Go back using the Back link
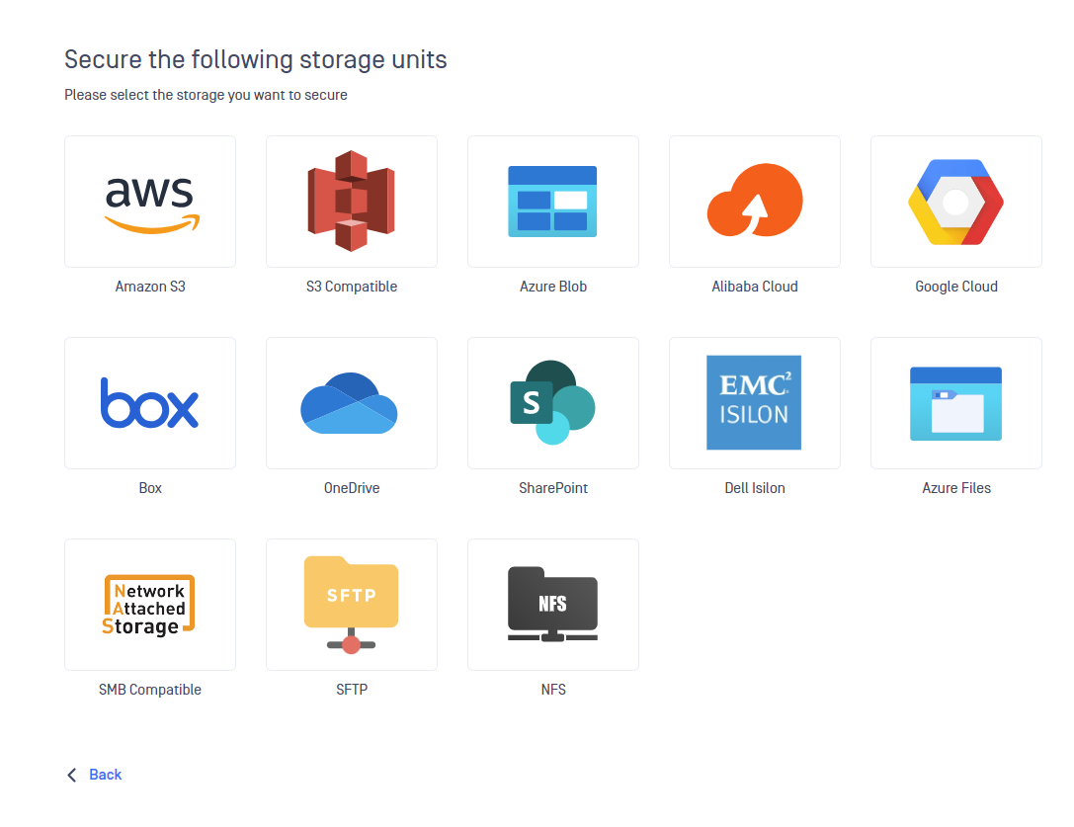The width and height of the screenshot is (1074, 827). point(106,775)
